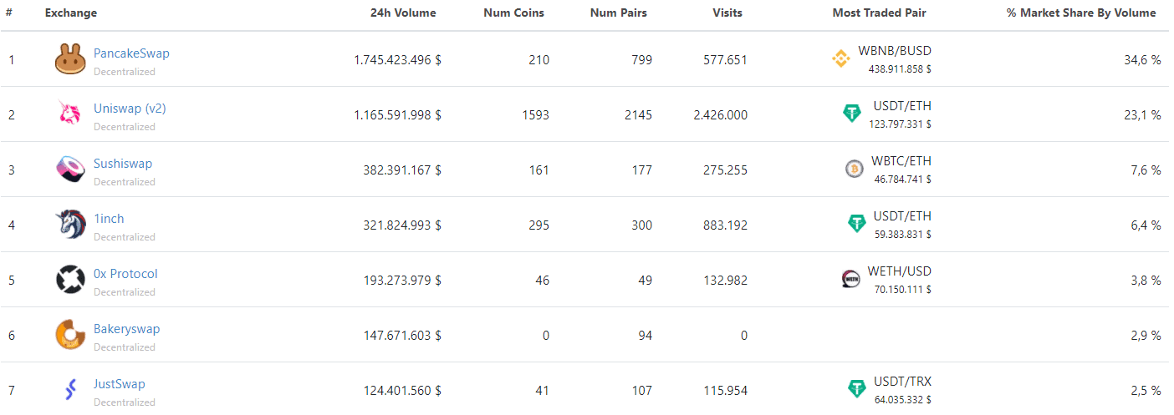Viewport: 1174px width, 415px height.
Task: Click the Uniswap pink unicorn logo
Action: [x=69, y=114]
